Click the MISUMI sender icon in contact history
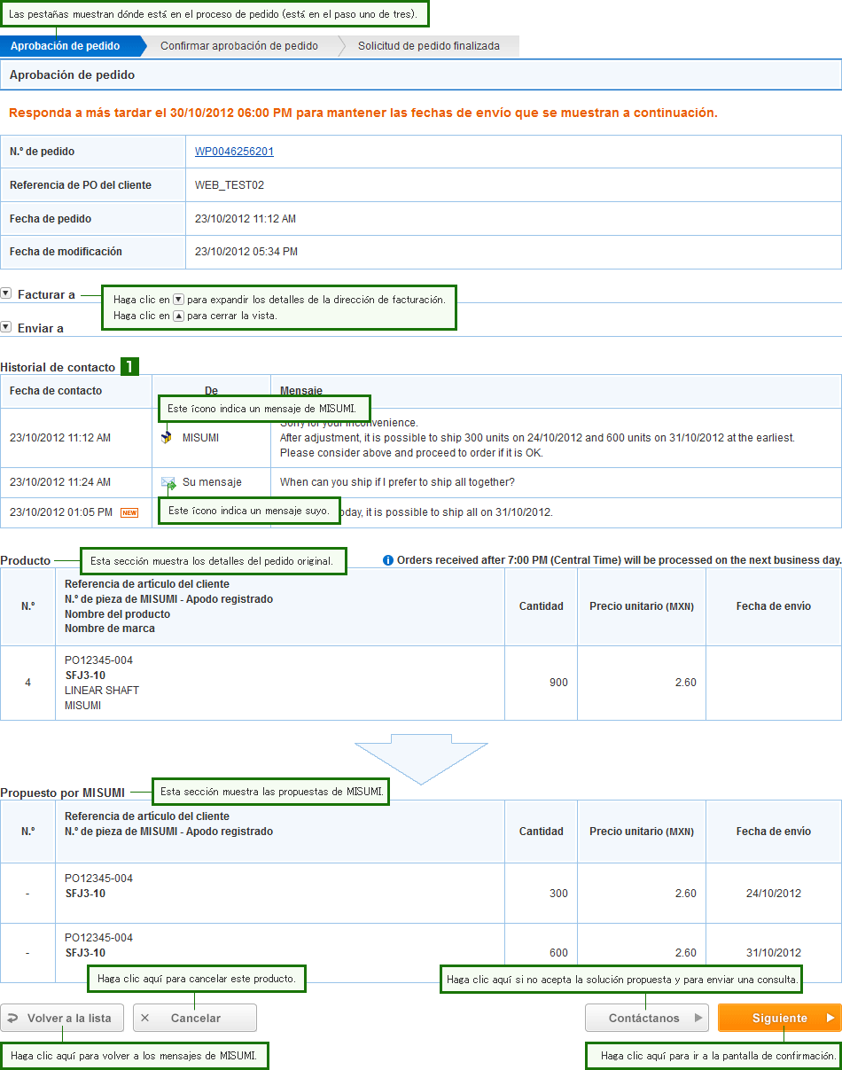The width and height of the screenshot is (842, 1070). (167, 437)
